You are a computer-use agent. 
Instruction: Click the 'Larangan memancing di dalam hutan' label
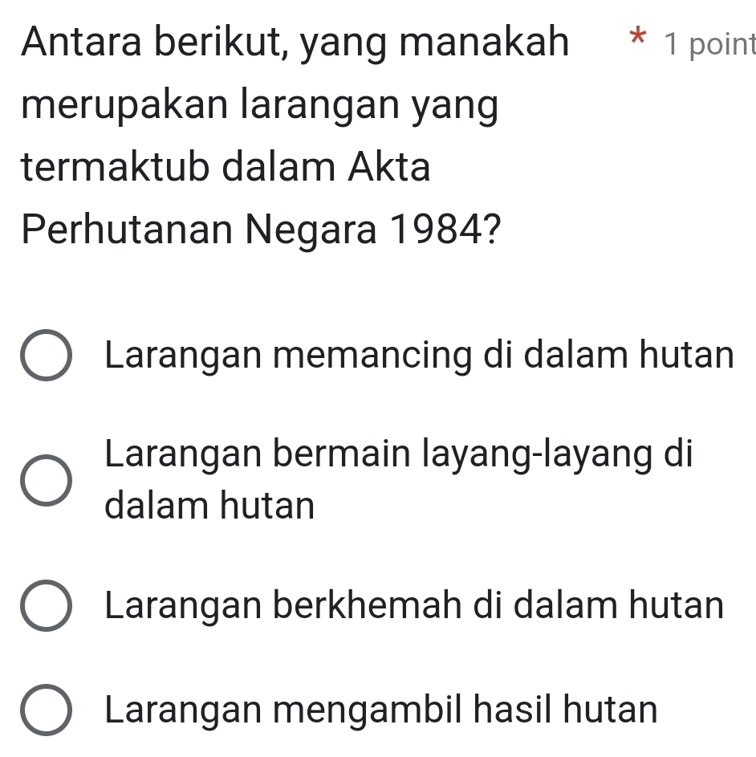419,356
